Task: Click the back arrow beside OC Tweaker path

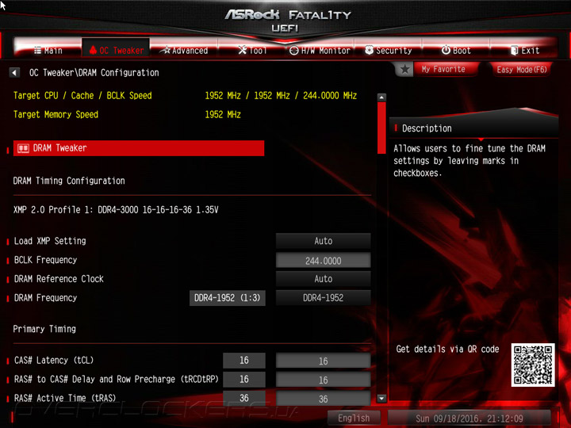Action: point(14,72)
